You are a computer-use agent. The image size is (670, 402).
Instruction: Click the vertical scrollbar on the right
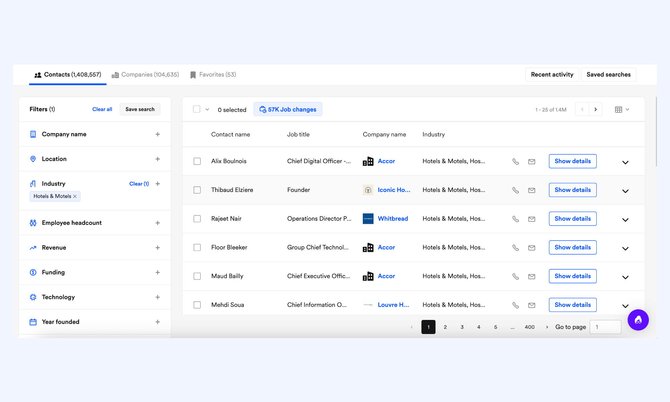[656, 132]
